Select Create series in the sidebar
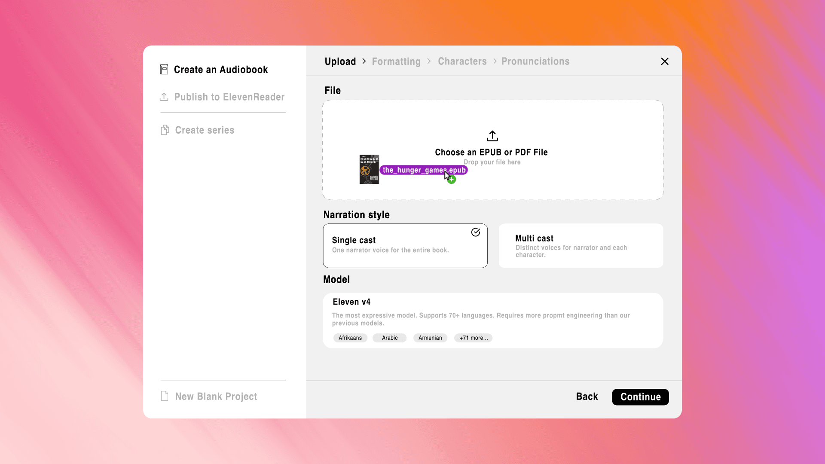 coord(198,130)
